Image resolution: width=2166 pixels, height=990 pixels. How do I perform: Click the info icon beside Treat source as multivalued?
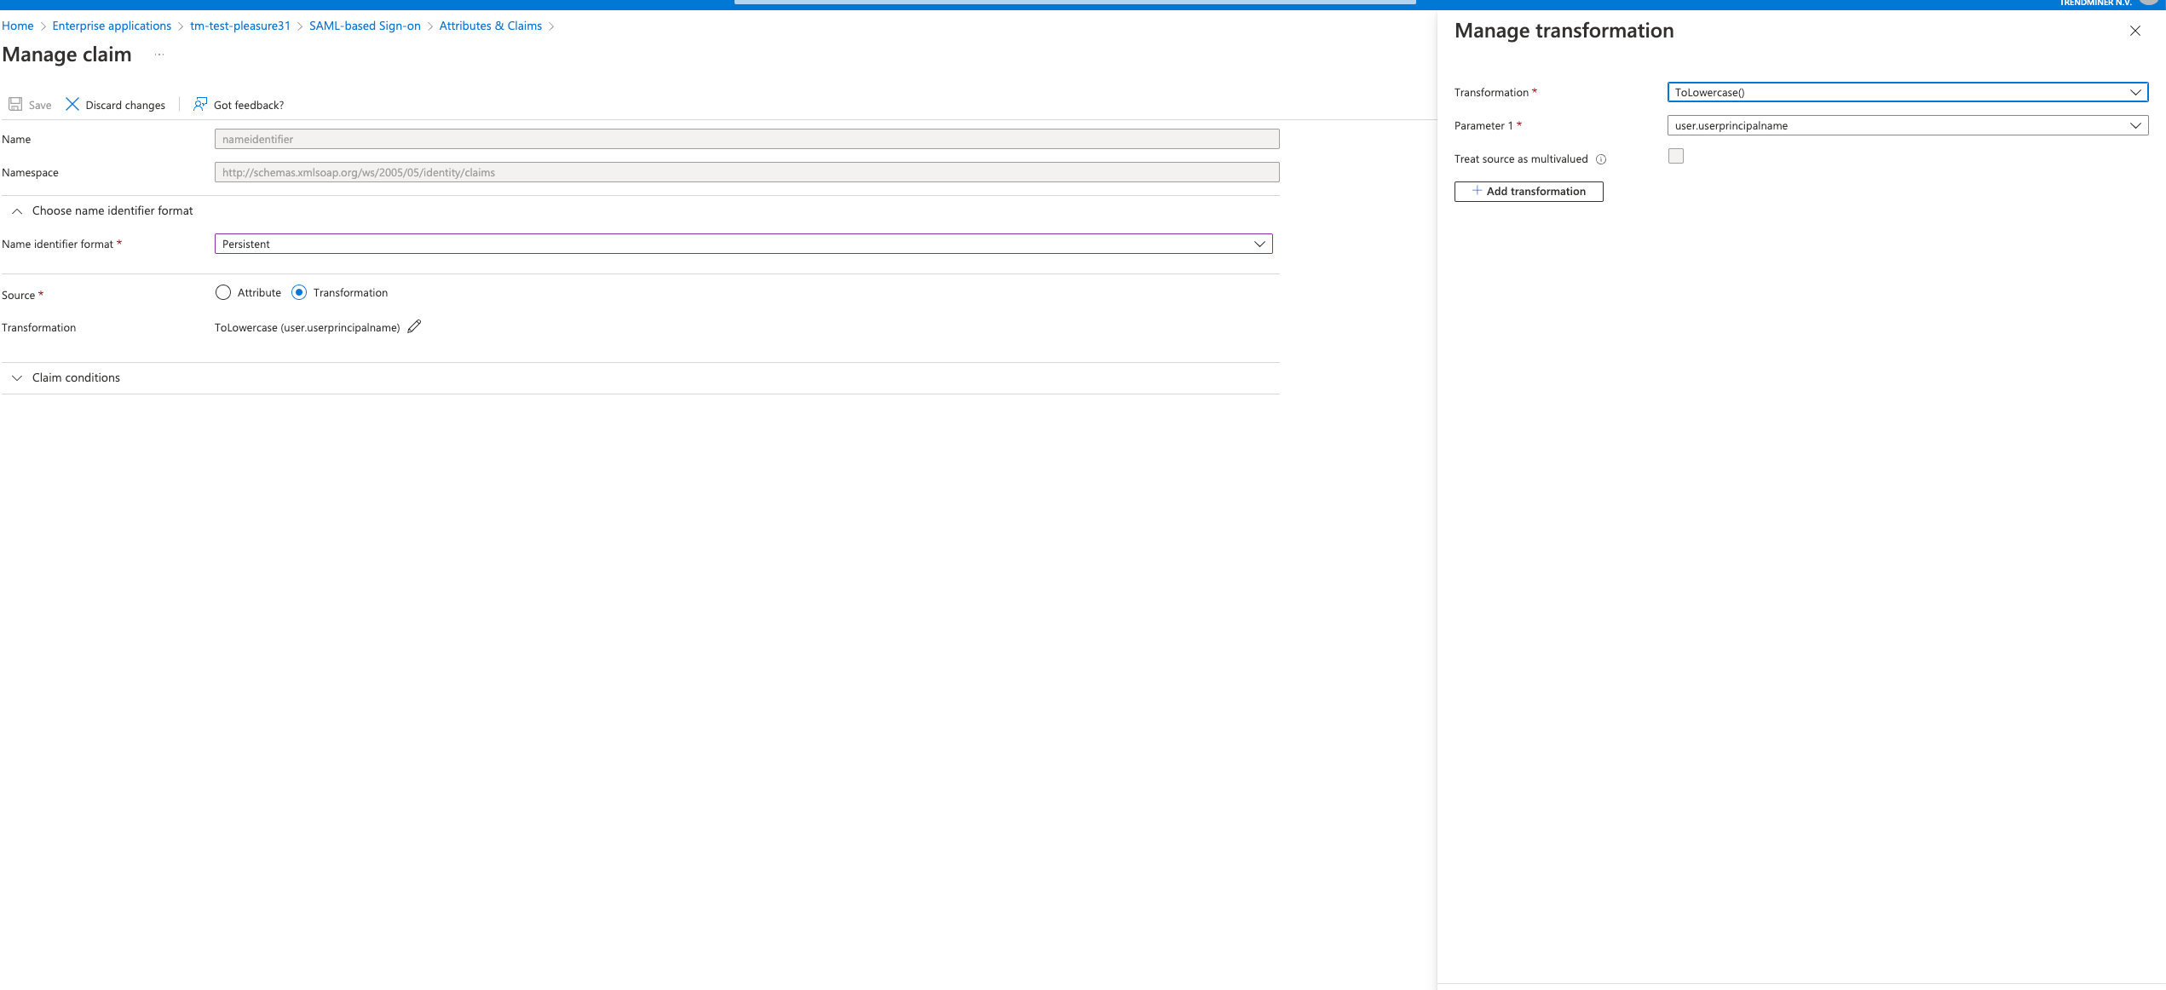[1603, 158]
